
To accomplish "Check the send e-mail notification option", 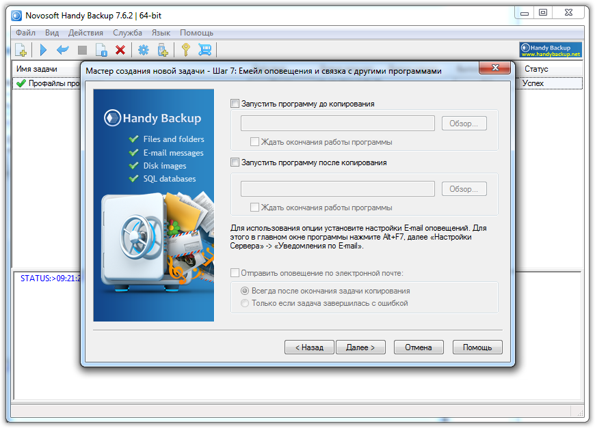I will (x=235, y=273).
